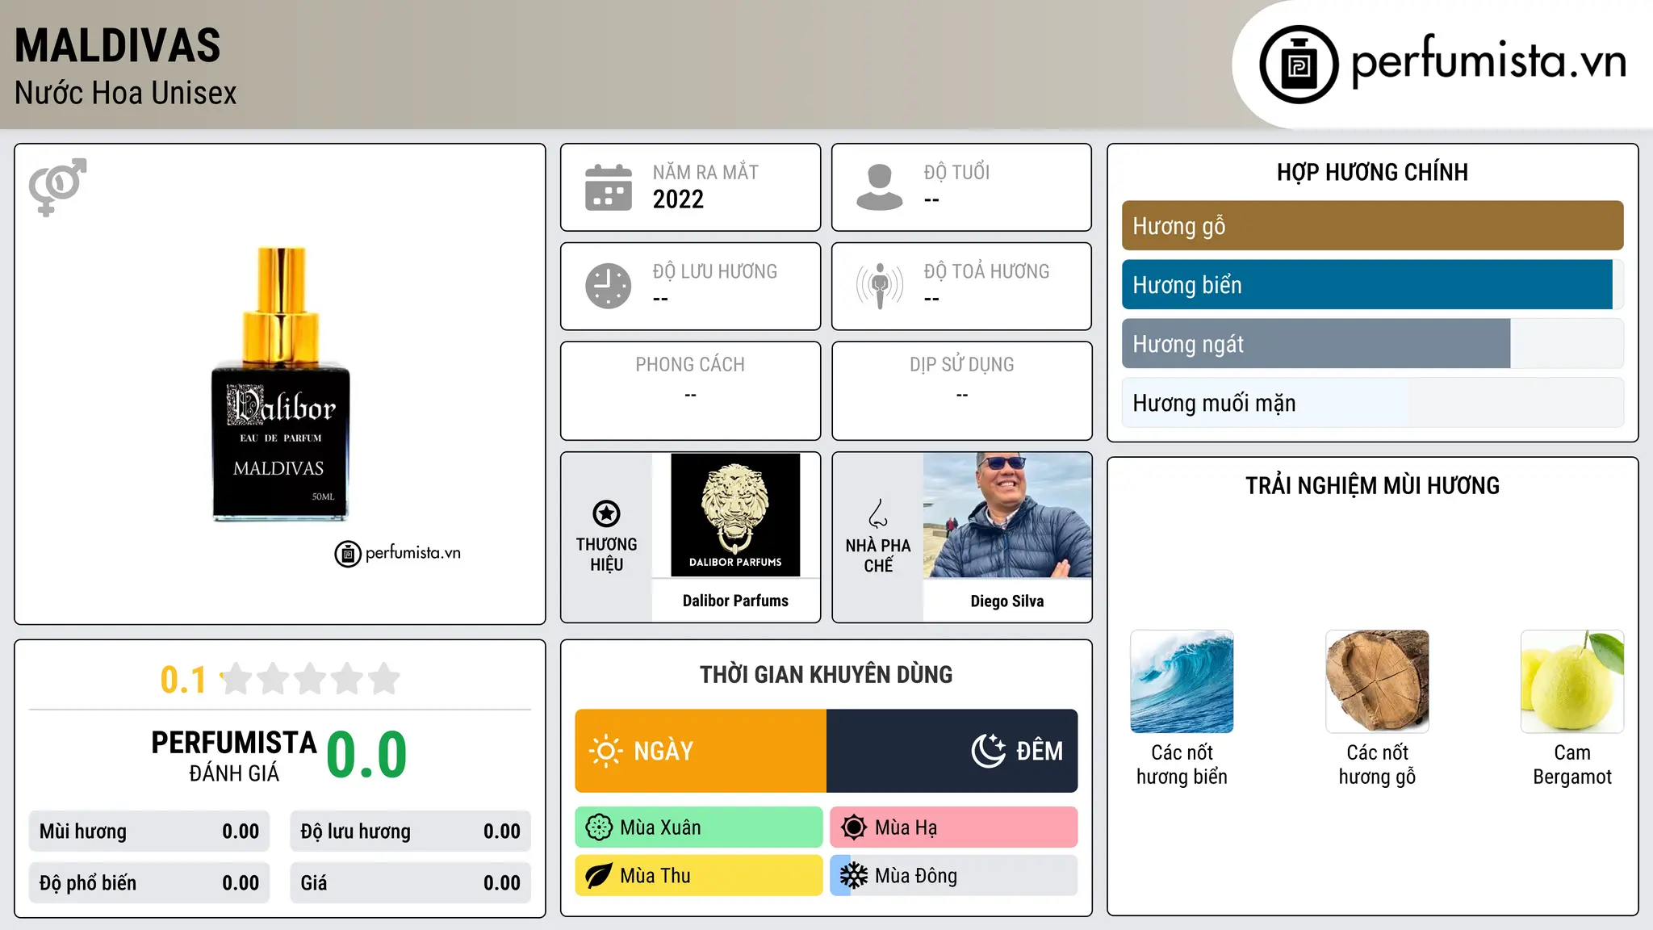Select the Mùa Đông season bar
This screenshot has height=930, width=1653.
point(954,876)
